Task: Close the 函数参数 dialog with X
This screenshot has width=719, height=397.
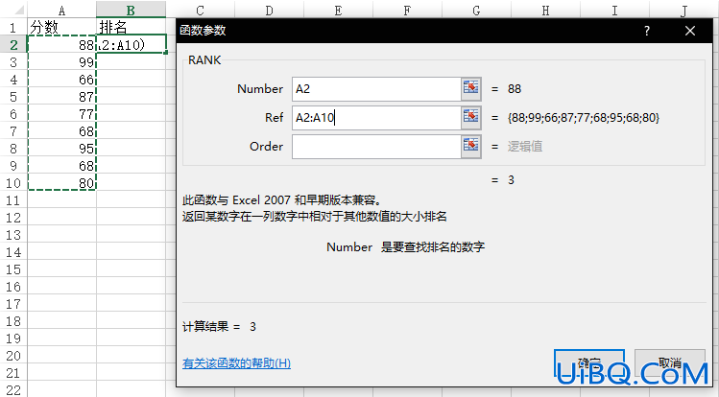Action: click(689, 31)
